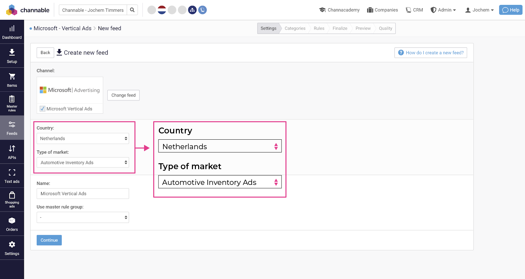The height and width of the screenshot is (279, 525).
Task: Open 'How do I create a new feed?' link
Action: pos(430,53)
